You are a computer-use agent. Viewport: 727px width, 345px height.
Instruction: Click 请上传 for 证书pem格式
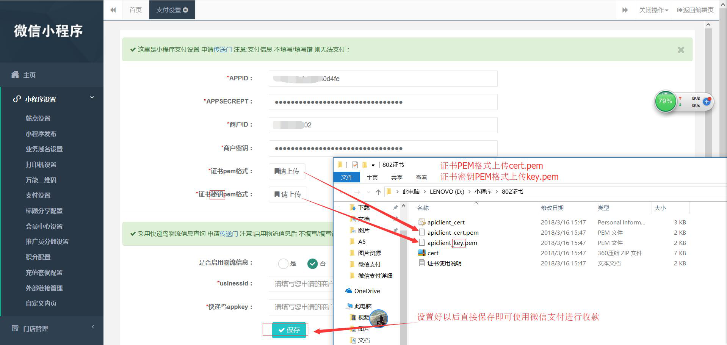287,171
